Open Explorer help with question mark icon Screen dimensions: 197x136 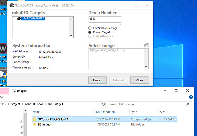(191, 97)
